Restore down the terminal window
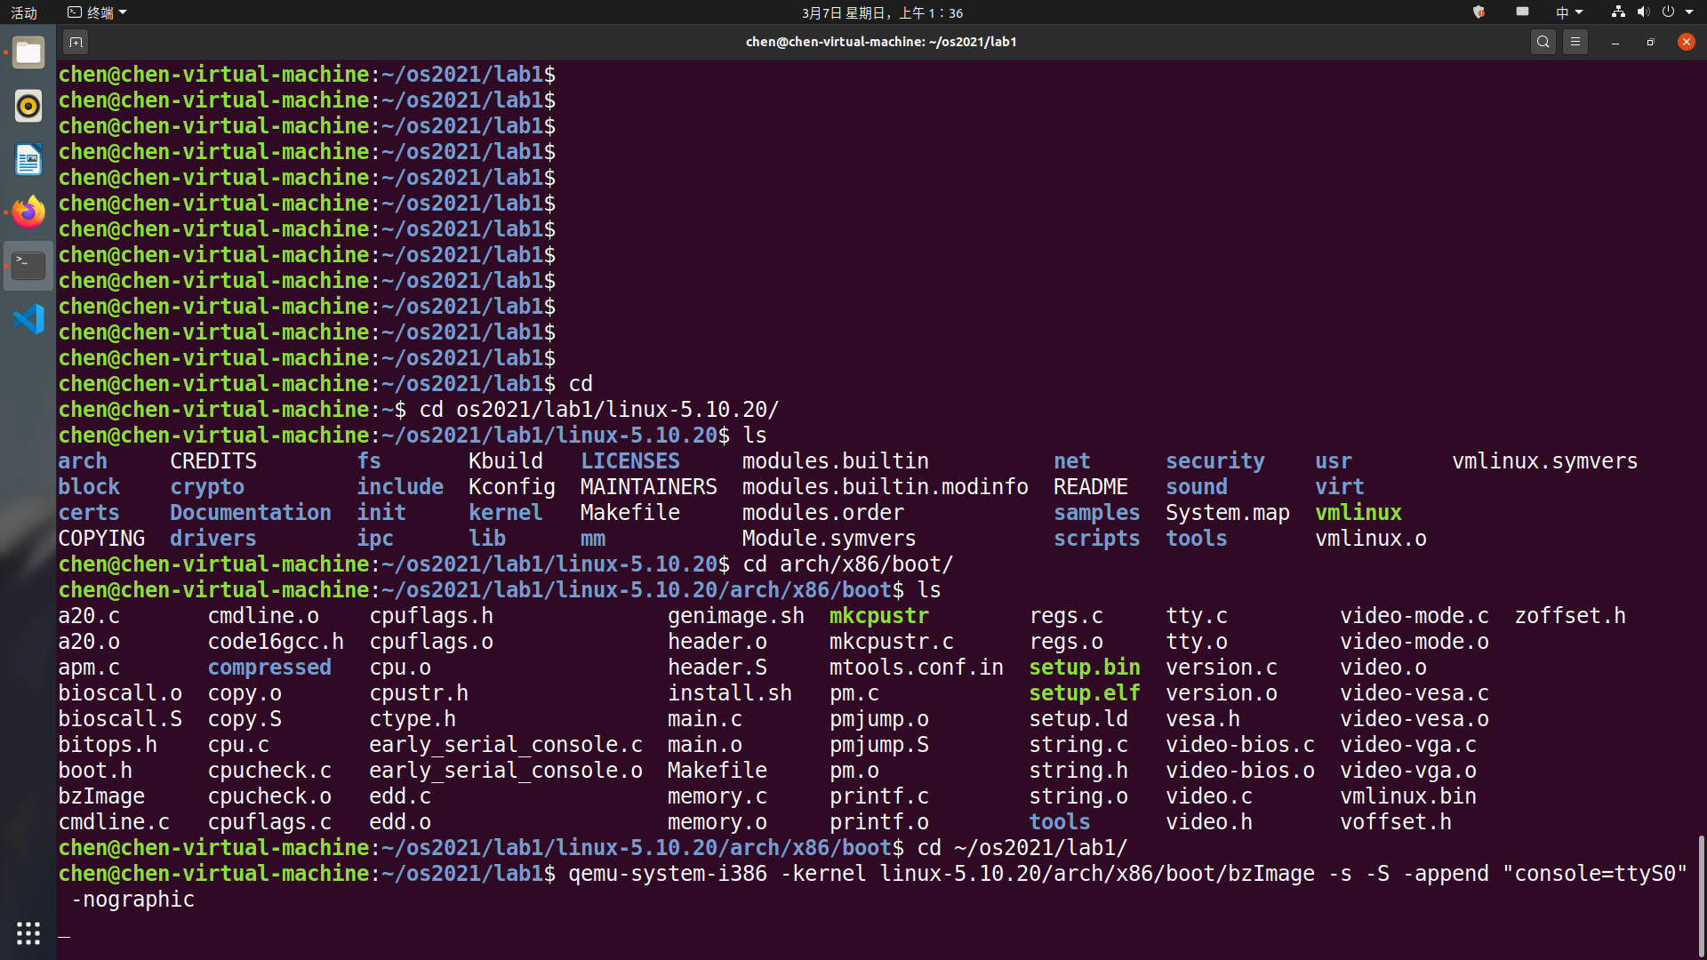 pyautogui.click(x=1650, y=42)
